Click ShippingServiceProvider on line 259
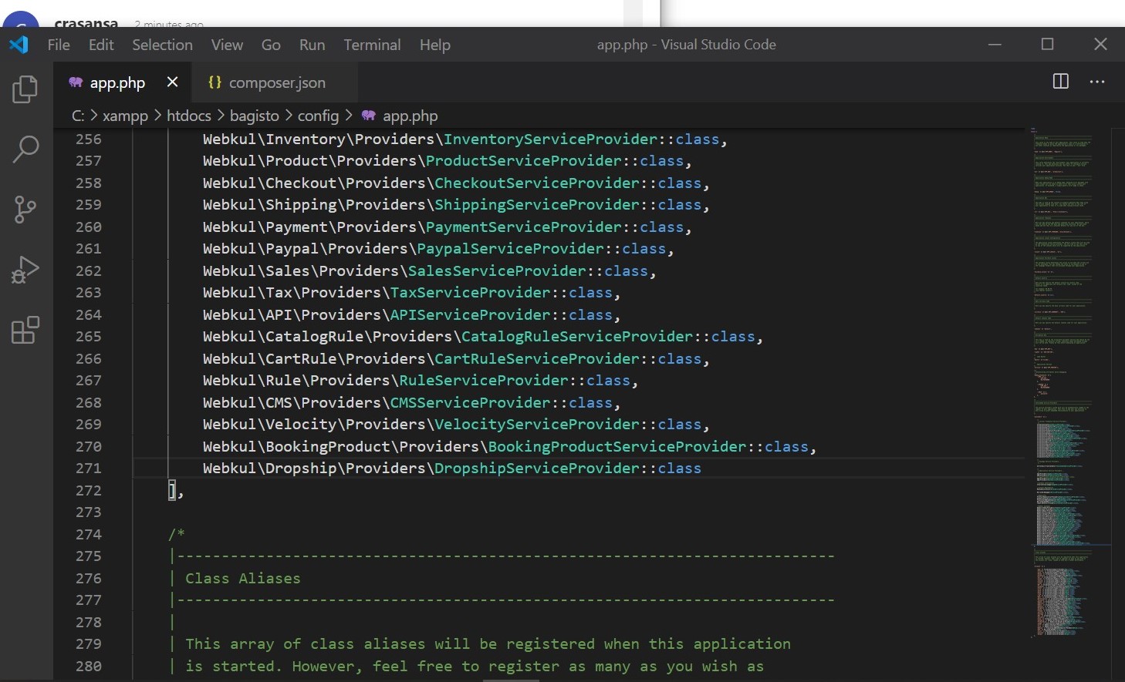 pos(537,204)
